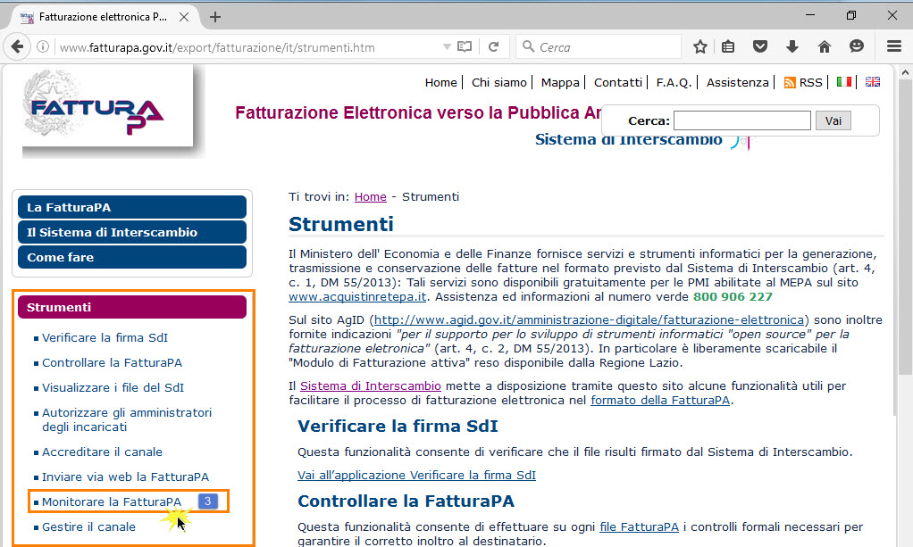913x547 pixels.
Task: Open a new tab with the plus button
Action: click(x=215, y=17)
